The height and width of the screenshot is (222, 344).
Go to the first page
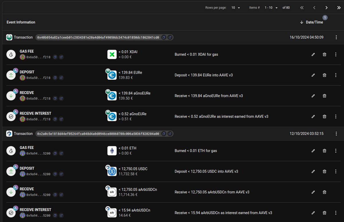(x=302, y=8)
